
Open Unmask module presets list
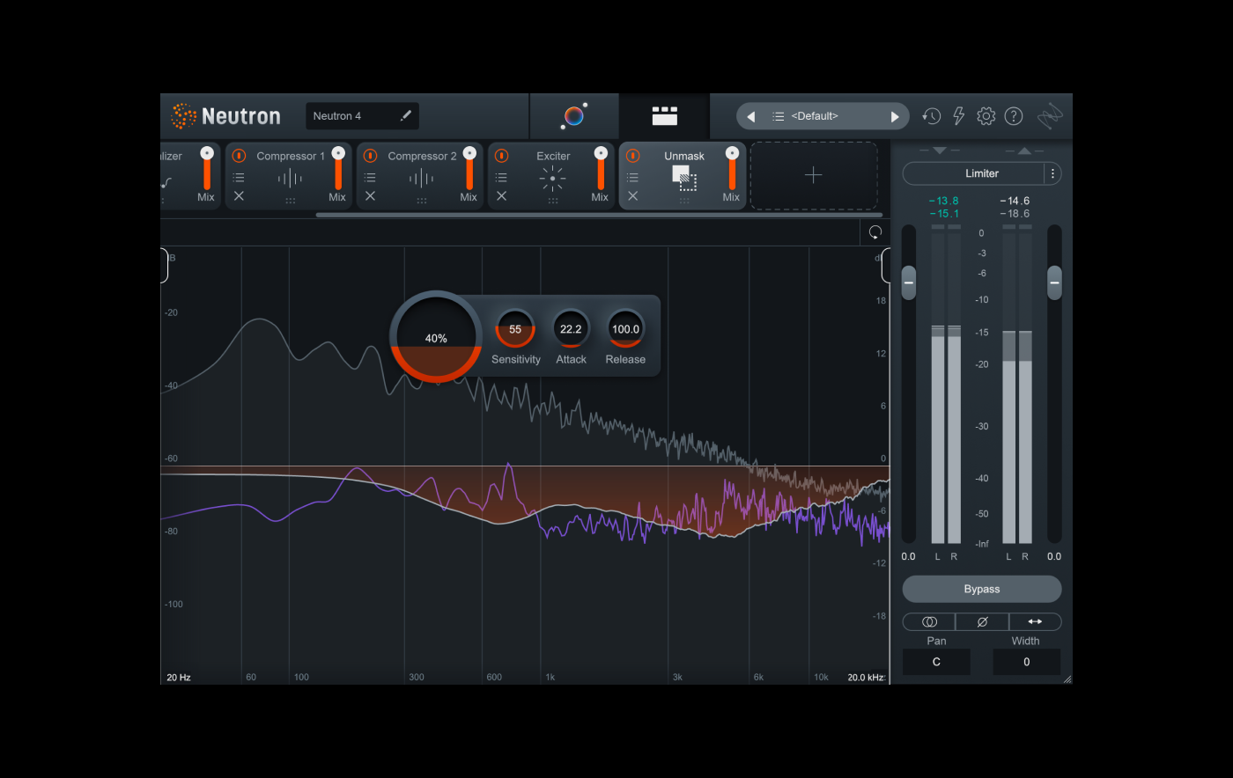point(632,177)
